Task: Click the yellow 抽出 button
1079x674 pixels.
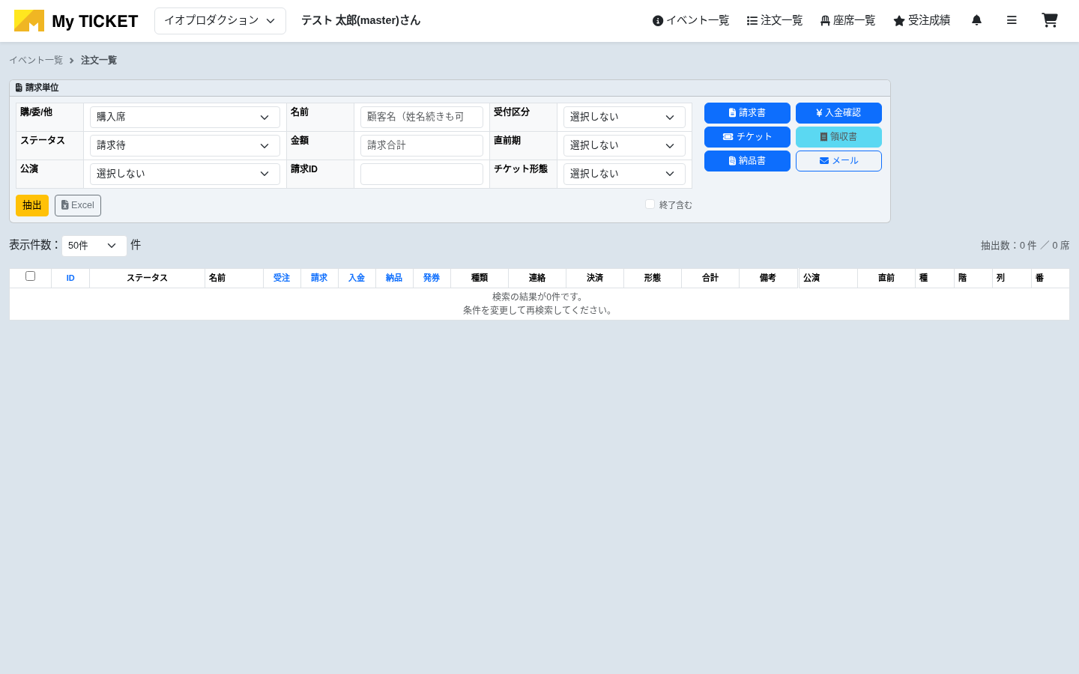Action: click(32, 205)
